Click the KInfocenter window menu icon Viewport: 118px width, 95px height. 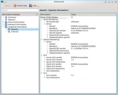pyautogui.click(x=2, y=2)
